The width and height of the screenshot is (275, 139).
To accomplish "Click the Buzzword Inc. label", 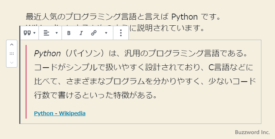I will [252, 132].
